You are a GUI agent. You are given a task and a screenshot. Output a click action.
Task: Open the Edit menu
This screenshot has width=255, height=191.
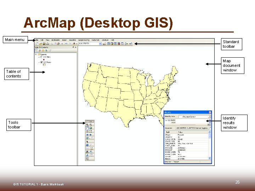coord(42,40)
